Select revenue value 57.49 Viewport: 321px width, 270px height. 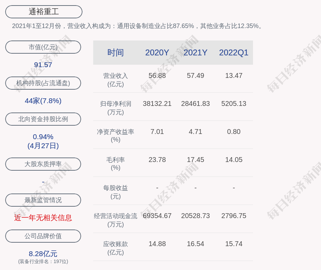195,75
